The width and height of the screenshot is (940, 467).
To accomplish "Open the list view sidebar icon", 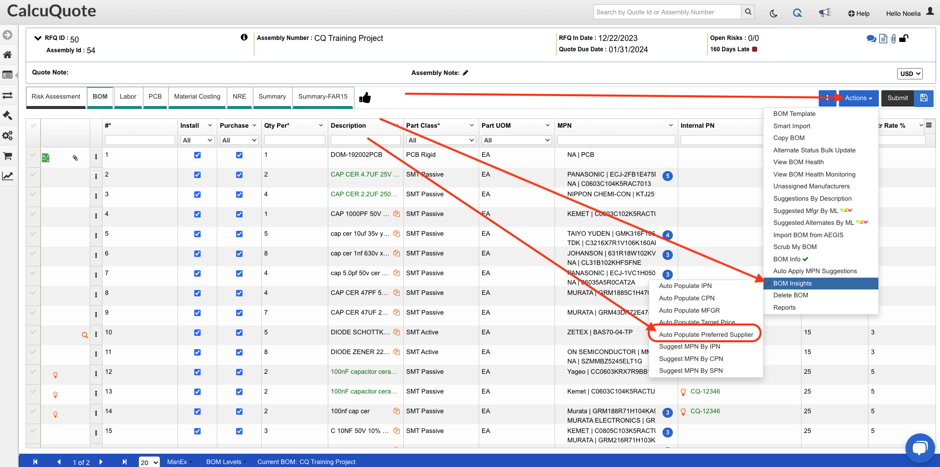I will [7, 75].
